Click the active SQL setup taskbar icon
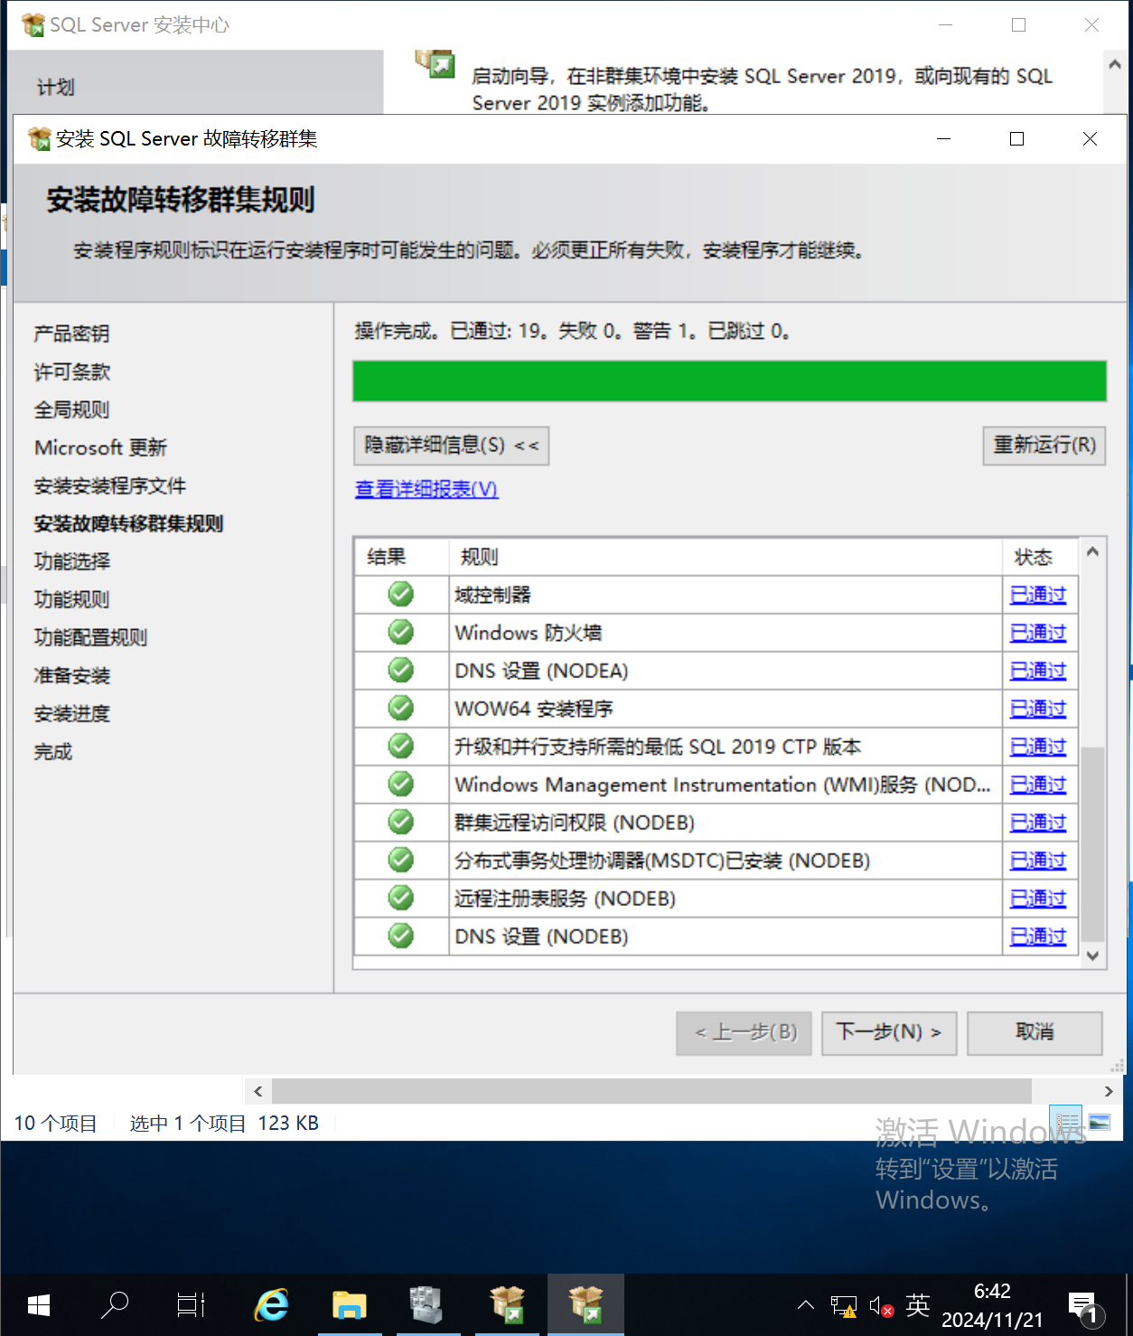The image size is (1133, 1336). [x=585, y=1304]
